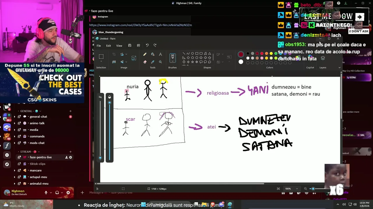Click the Redo arrow in Paint

(x=155, y=45)
